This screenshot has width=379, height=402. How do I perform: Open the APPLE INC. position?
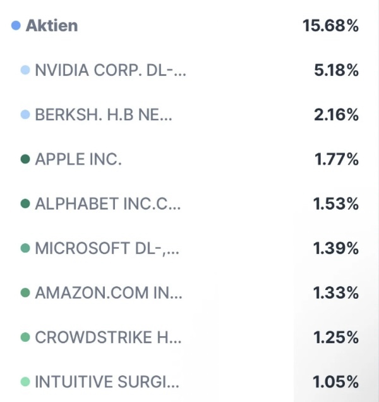(x=78, y=160)
